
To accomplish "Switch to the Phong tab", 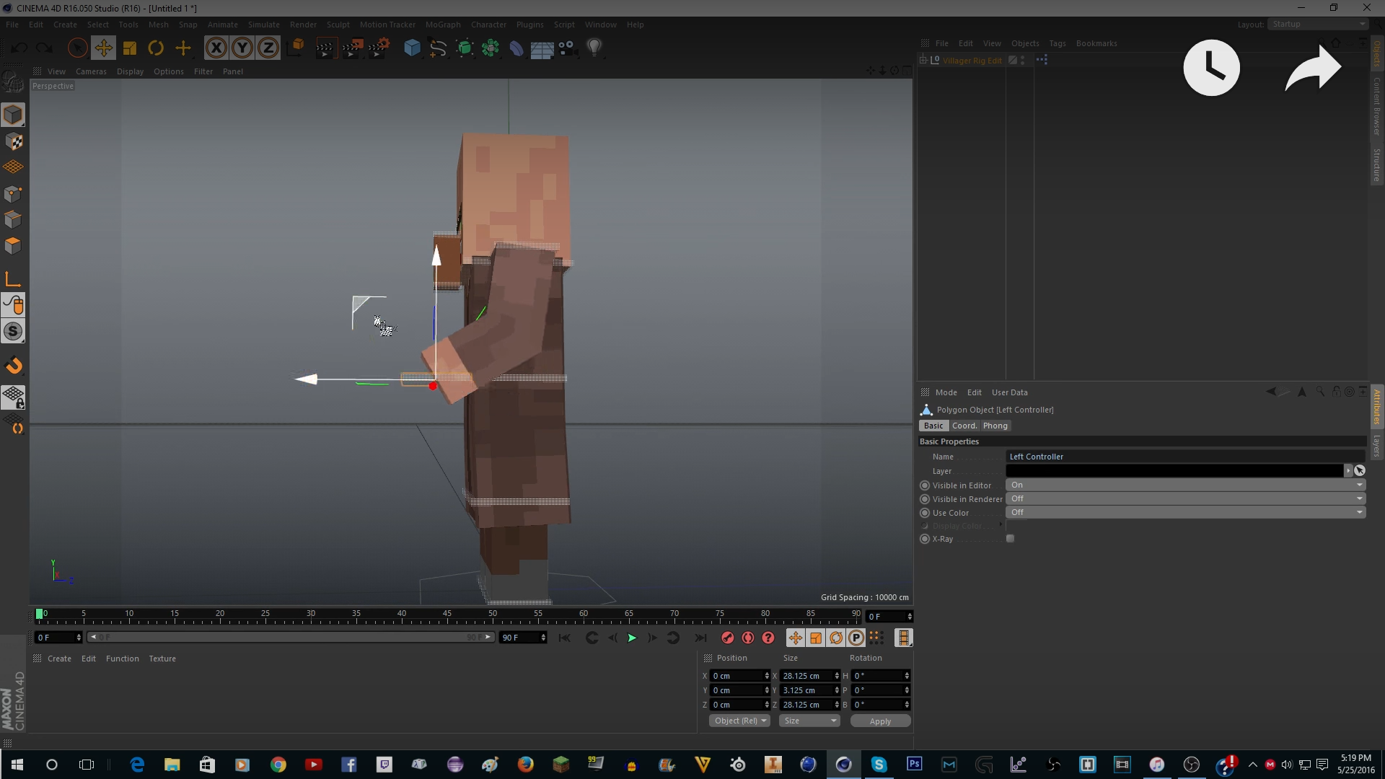I will [995, 426].
